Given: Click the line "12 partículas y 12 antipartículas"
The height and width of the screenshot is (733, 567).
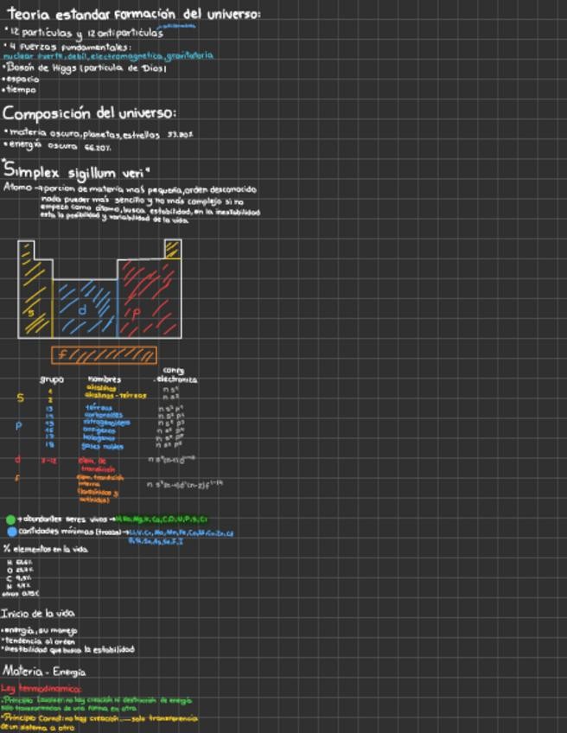Looking at the screenshot, I should pyautogui.click(x=84, y=33).
